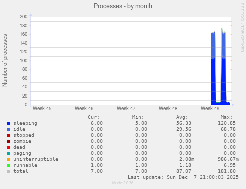
Task: Click sleeping max value 120.85
Action: (227, 123)
